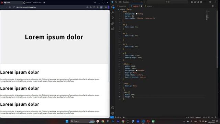
Task: Open Photoshop from the taskbar
Action: (x=113, y=121)
